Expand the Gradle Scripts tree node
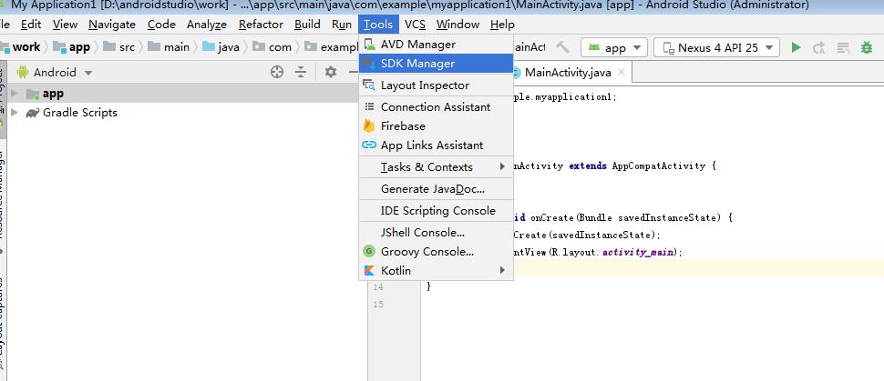 pyautogui.click(x=15, y=113)
